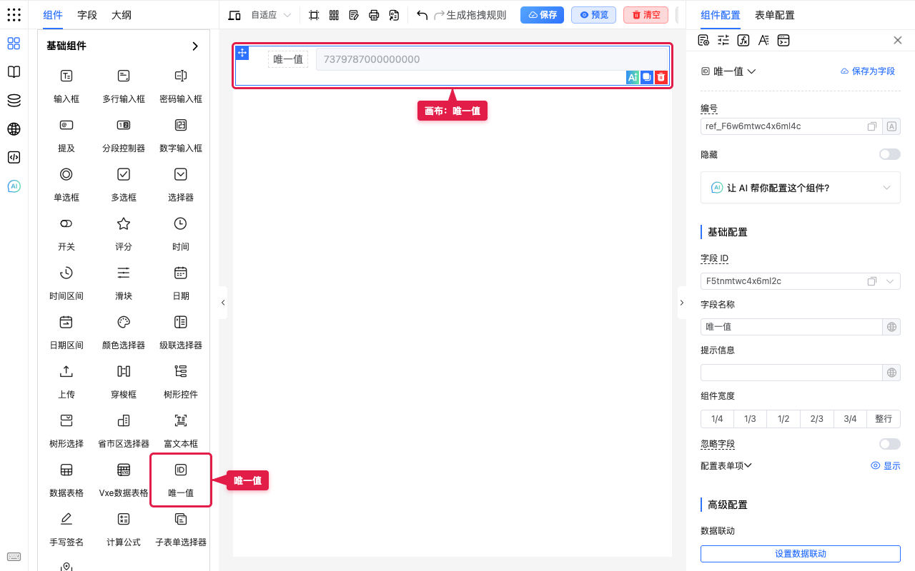Toggle the 忽略字段 switch
915x571 pixels.
pos(890,444)
